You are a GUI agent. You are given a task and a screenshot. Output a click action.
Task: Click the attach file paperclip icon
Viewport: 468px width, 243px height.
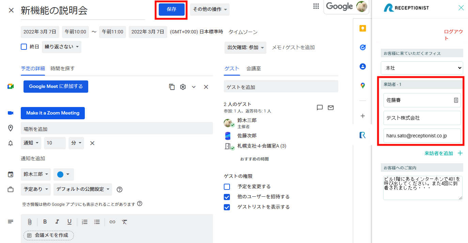point(30,222)
